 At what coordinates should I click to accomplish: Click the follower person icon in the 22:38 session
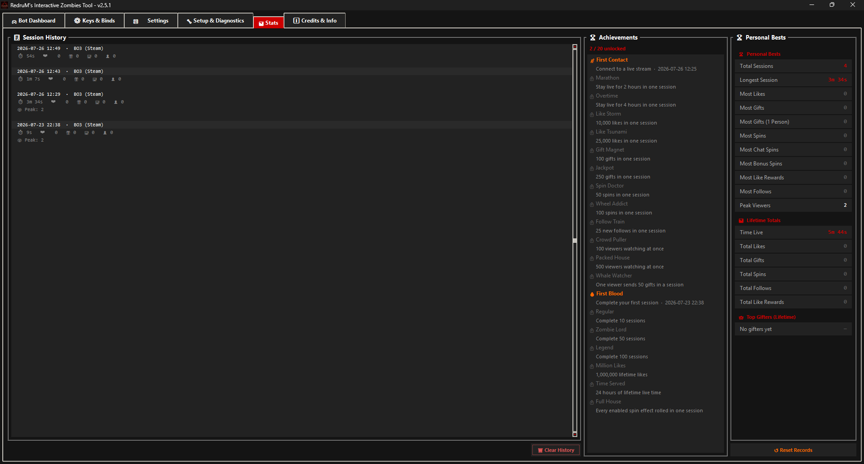coord(105,133)
